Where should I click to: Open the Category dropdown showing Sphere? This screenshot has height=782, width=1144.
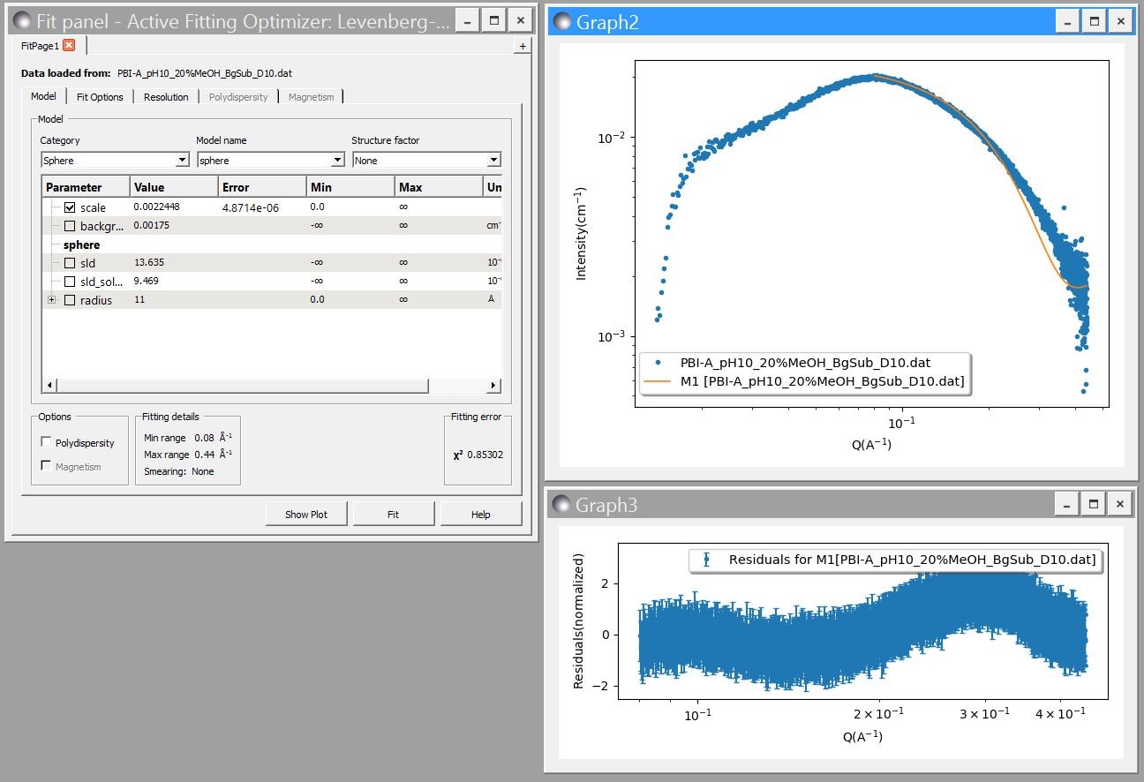click(115, 160)
